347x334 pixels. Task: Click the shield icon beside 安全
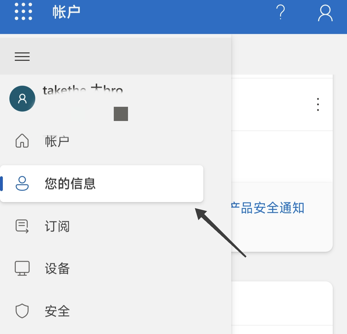click(22, 311)
